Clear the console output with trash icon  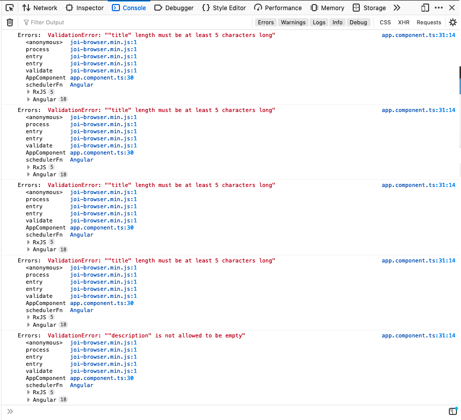tap(9, 22)
